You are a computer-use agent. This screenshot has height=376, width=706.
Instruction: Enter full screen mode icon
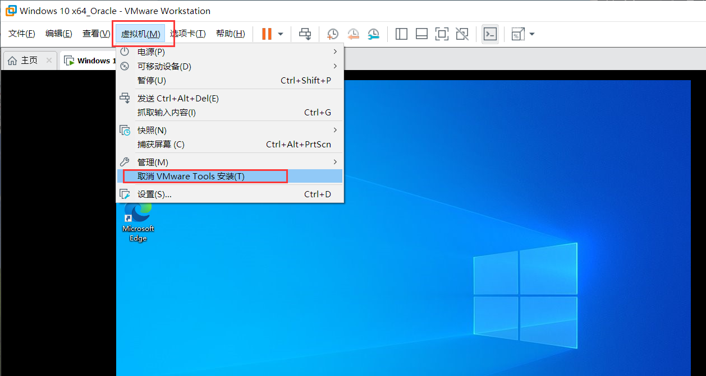click(x=442, y=34)
